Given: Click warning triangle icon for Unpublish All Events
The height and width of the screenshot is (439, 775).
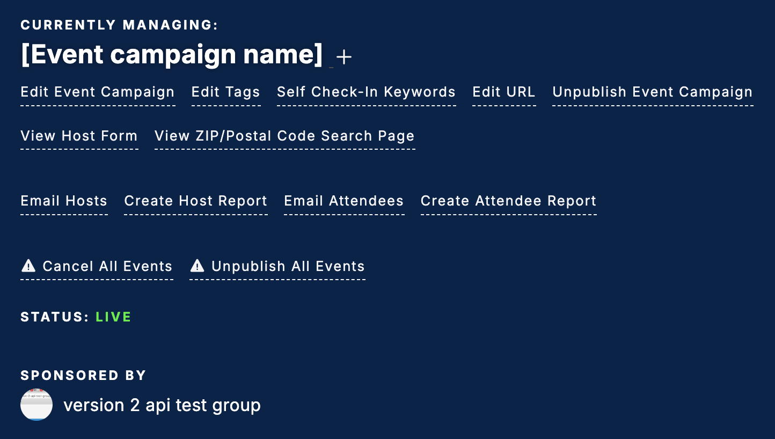Looking at the screenshot, I should pos(198,266).
